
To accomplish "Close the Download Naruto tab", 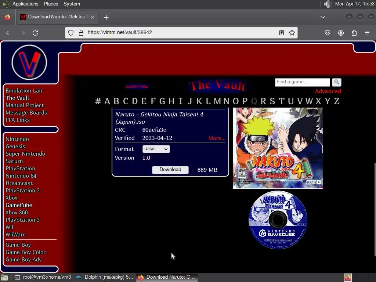I will pyautogui.click(x=93, y=17).
